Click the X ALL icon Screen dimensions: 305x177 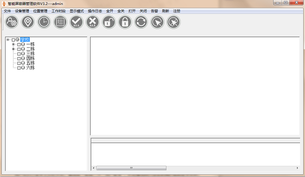(x=93, y=22)
